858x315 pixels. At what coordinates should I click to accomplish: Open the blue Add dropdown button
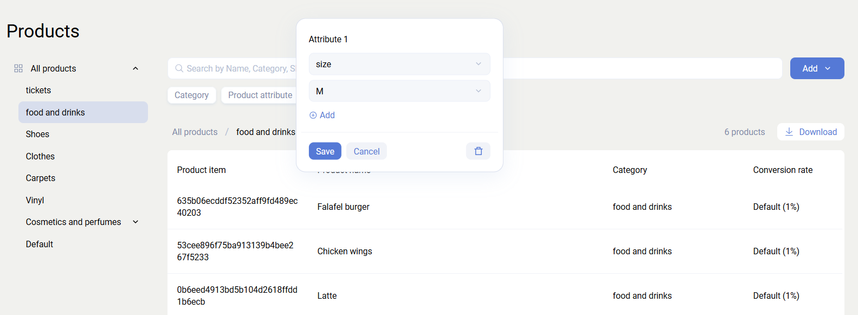816,68
